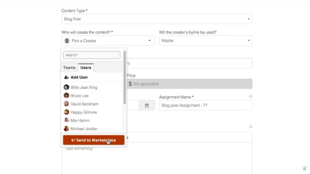The image size is (310, 174).
Task: Click the Type something editor area
Action: tap(157, 159)
